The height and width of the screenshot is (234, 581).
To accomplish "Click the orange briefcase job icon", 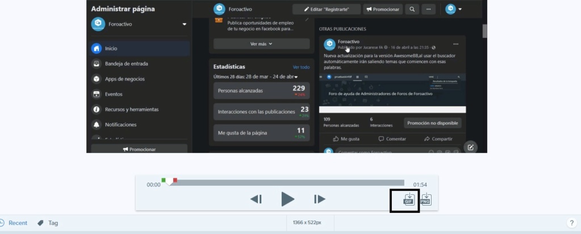I will click(219, 20).
